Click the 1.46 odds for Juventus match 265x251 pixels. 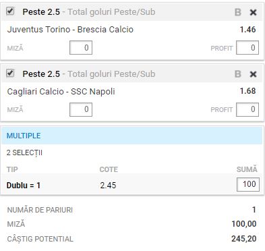pyautogui.click(x=247, y=30)
